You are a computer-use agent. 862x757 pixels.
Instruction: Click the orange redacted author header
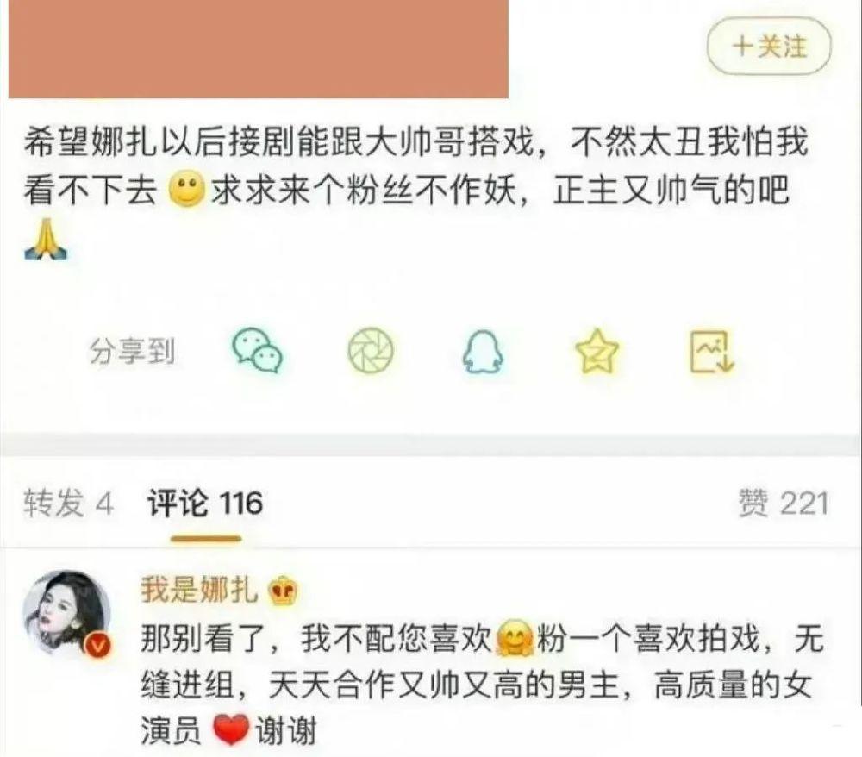coord(259,49)
